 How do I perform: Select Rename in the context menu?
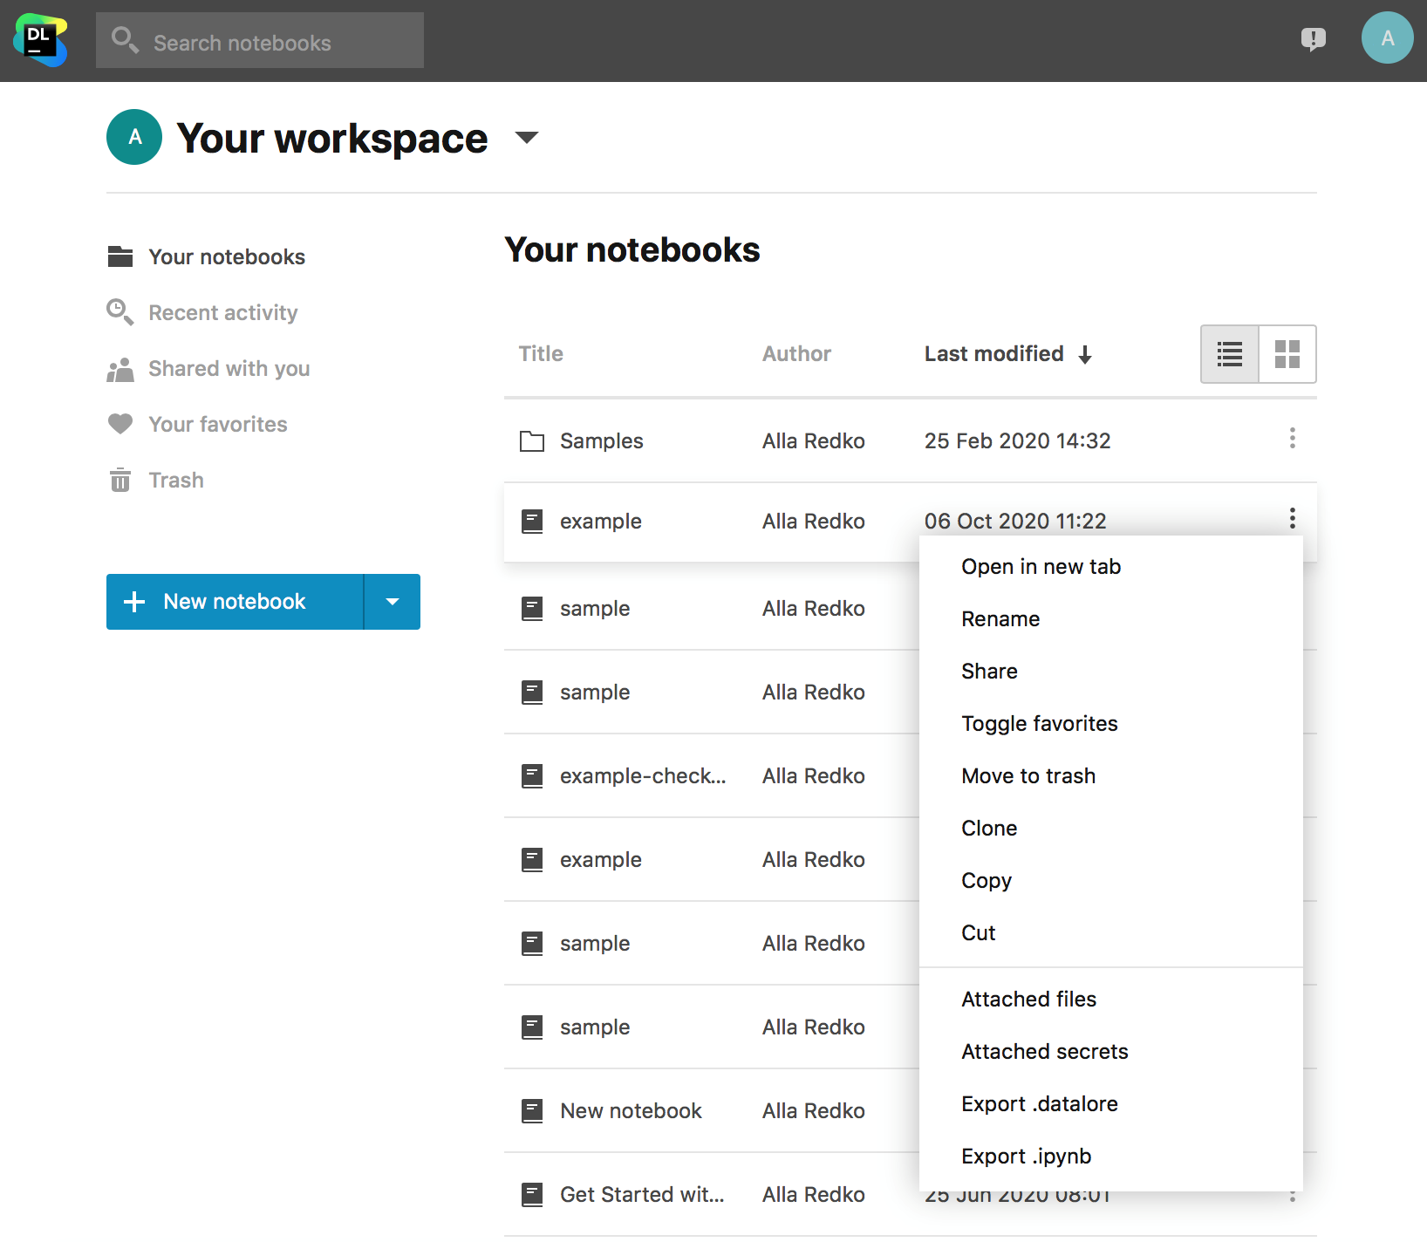pos(1000,619)
